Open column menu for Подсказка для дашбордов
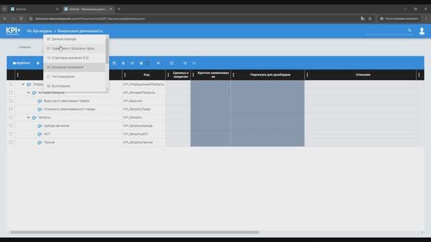This screenshot has height=242, width=431. click(234, 75)
